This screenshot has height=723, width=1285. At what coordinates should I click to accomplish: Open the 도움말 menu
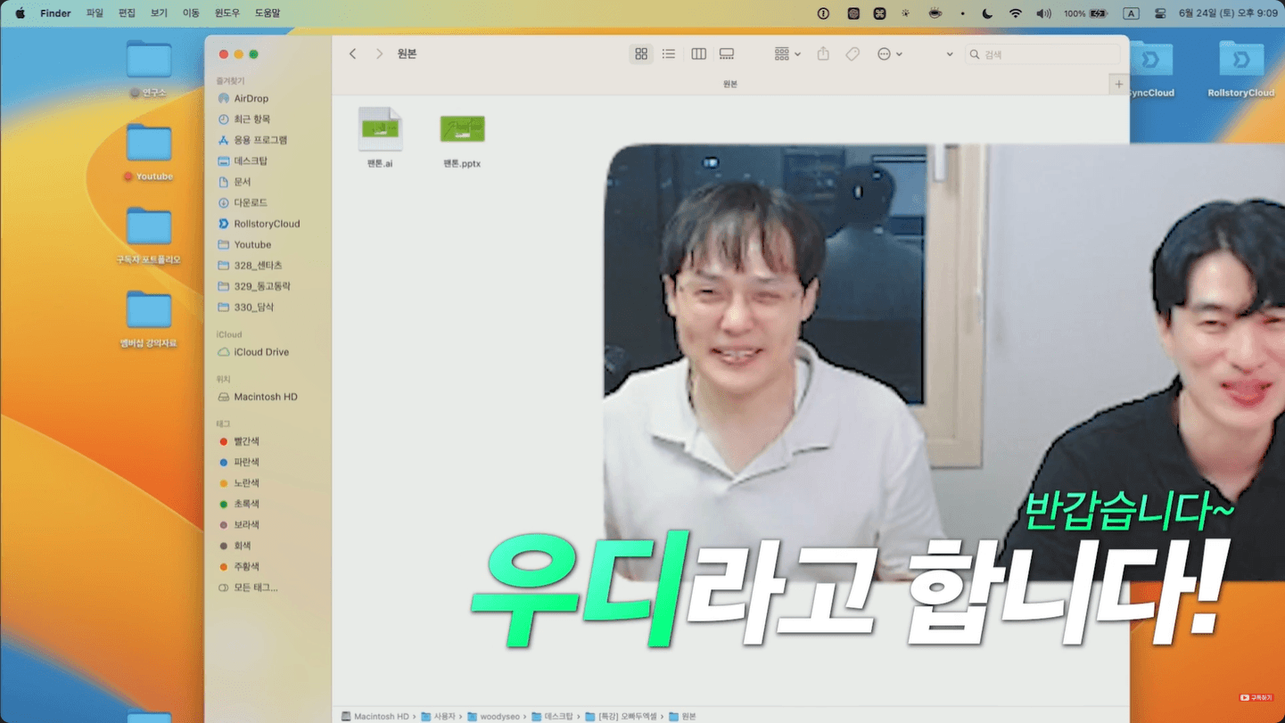pos(268,13)
